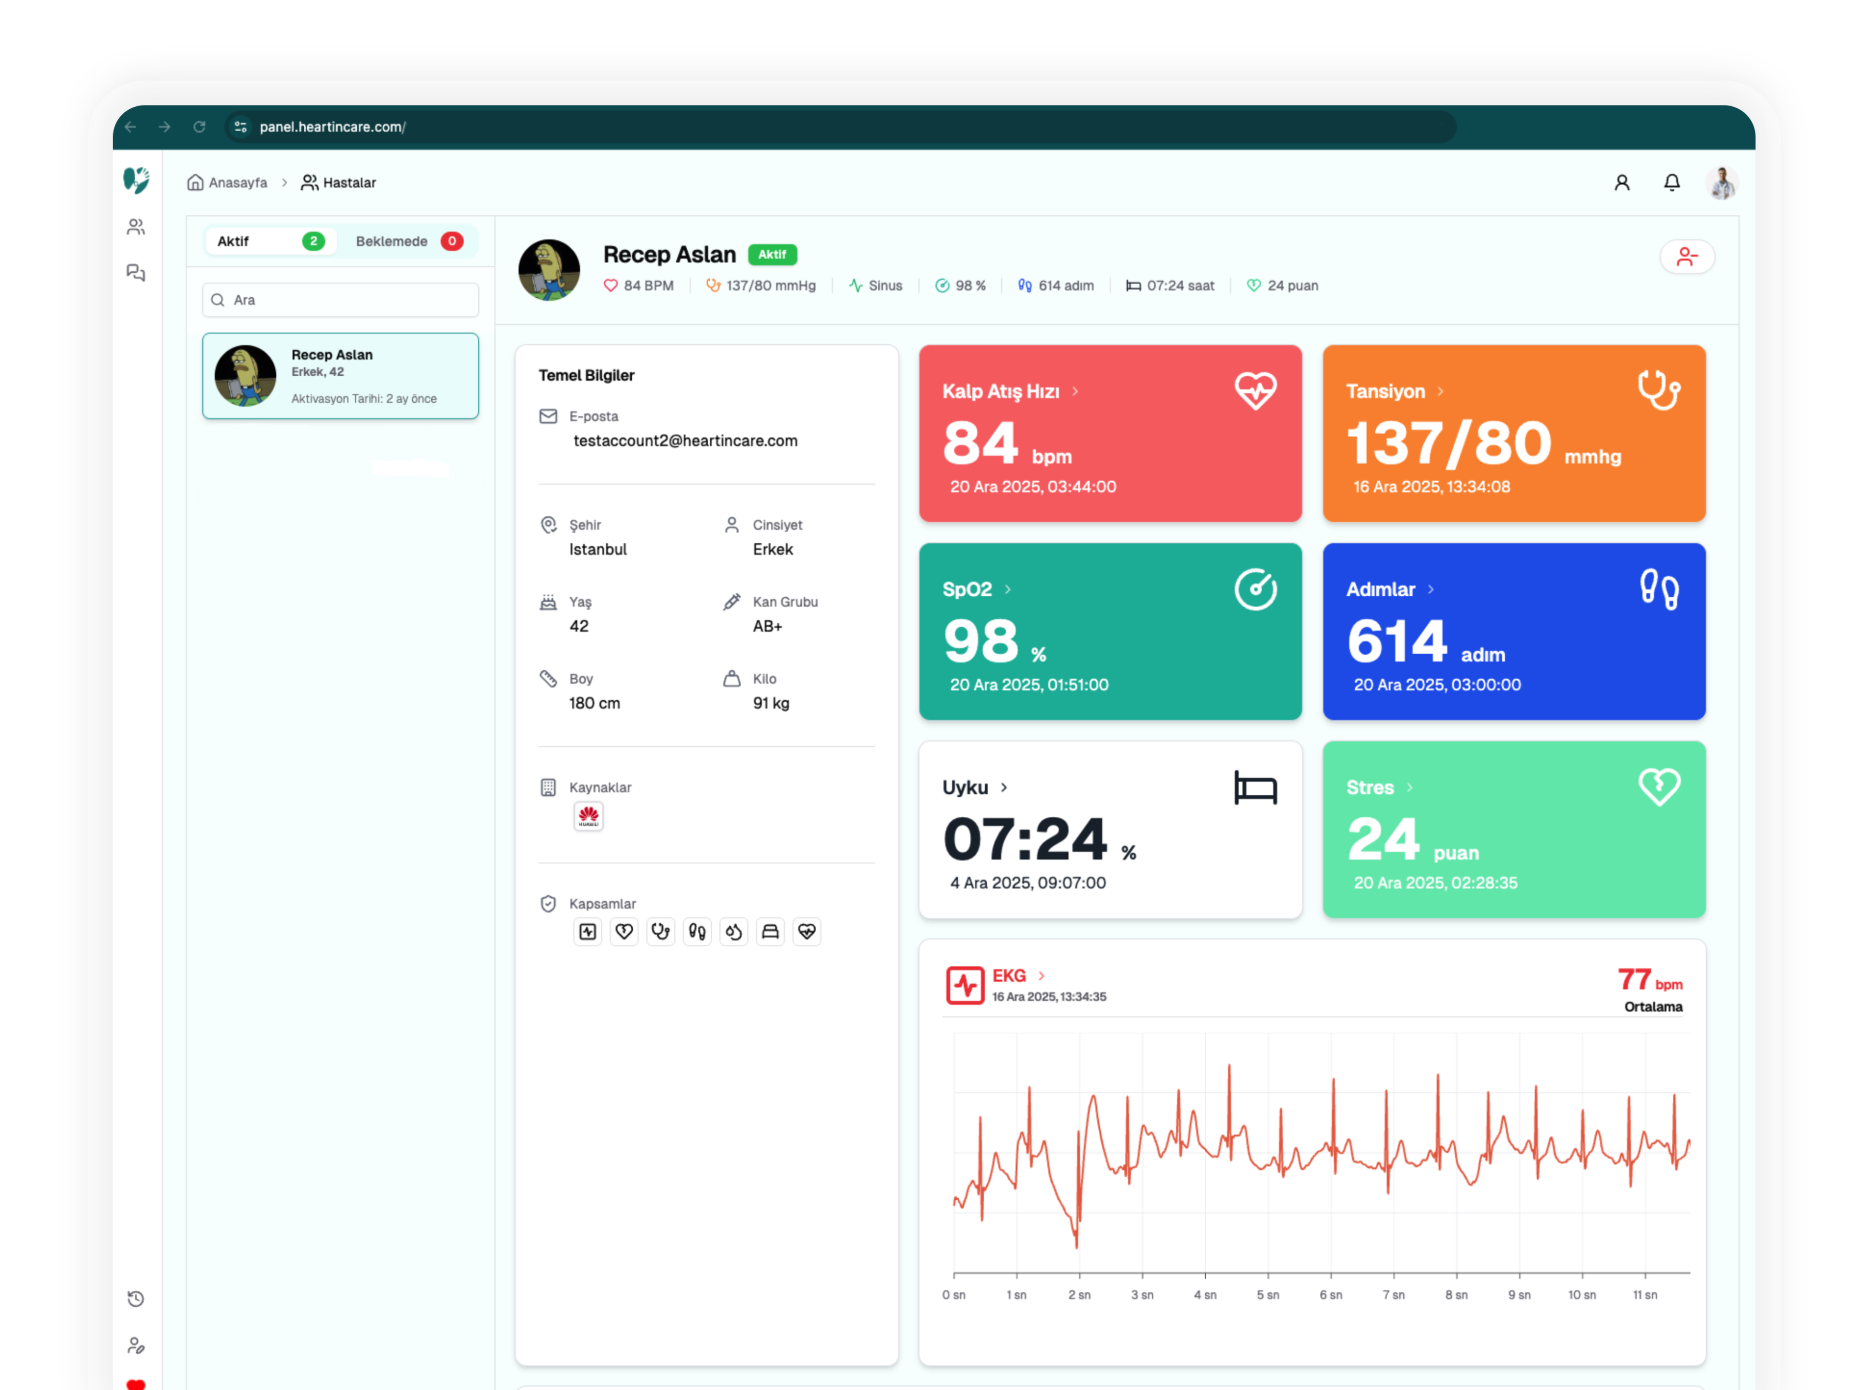
Task: Open the chat messages icon in left sidebar
Action: tap(136, 272)
